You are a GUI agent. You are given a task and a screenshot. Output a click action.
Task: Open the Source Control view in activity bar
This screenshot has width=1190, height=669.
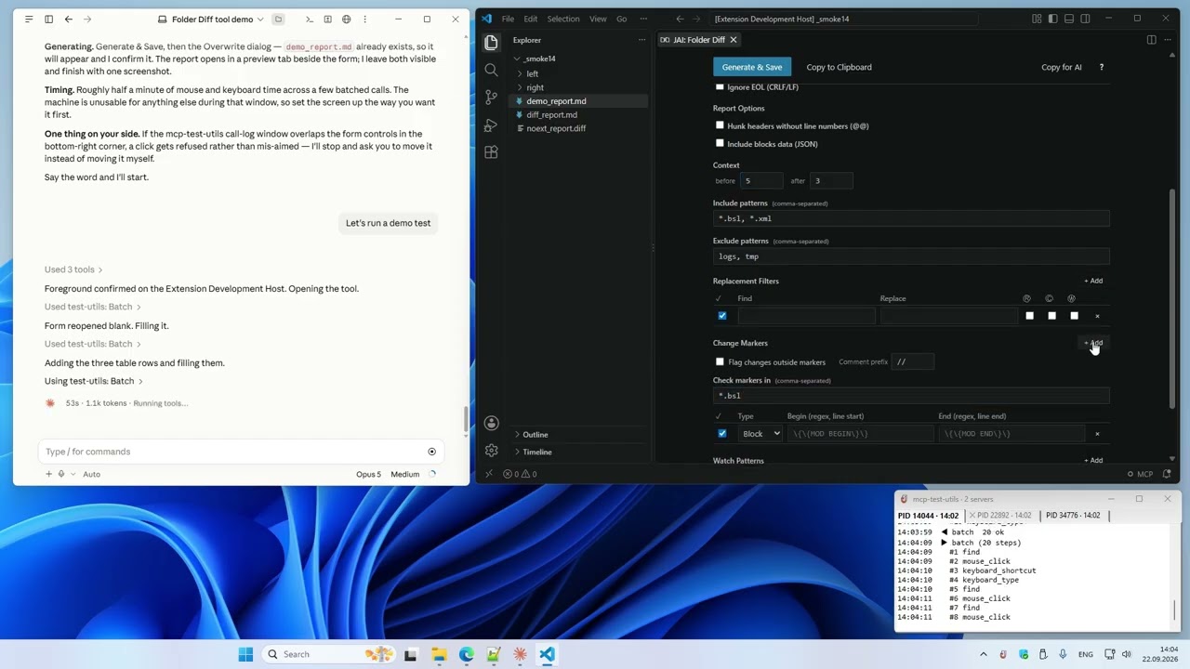pos(491,97)
